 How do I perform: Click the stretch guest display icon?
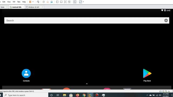click(x=81, y=2)
